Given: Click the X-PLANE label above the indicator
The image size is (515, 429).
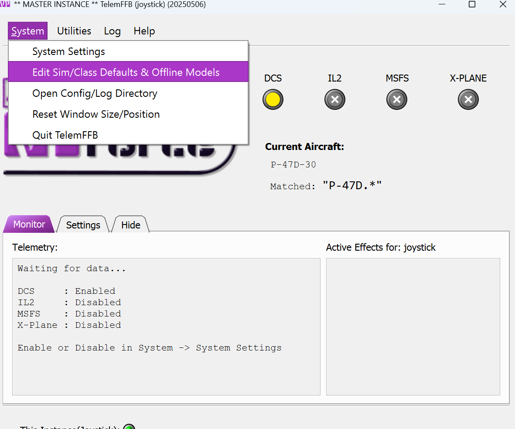Looking at the screenshot, I should click(x=468, y=78).
